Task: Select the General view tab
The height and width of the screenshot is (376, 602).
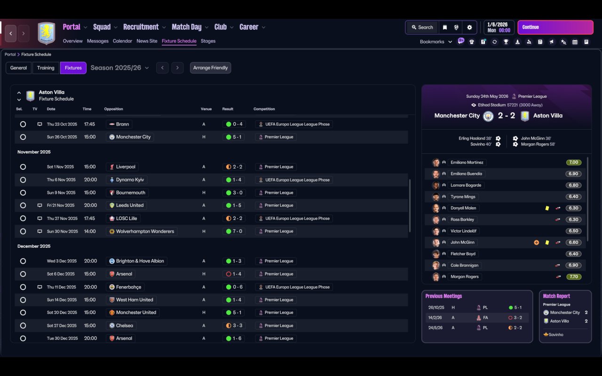Action: click(x=19, y=68)
